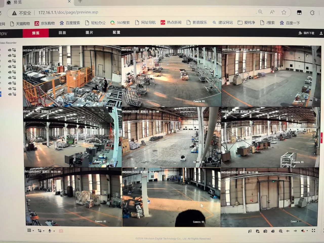Go to previous page arrow
The image size is (324, 243).
288,231
